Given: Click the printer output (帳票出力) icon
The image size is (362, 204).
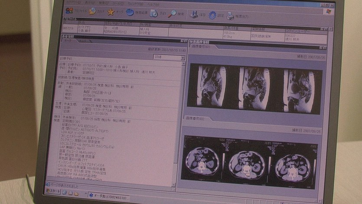Looking at the screenshot, I should pyautogui.click(x=231, y=16).
